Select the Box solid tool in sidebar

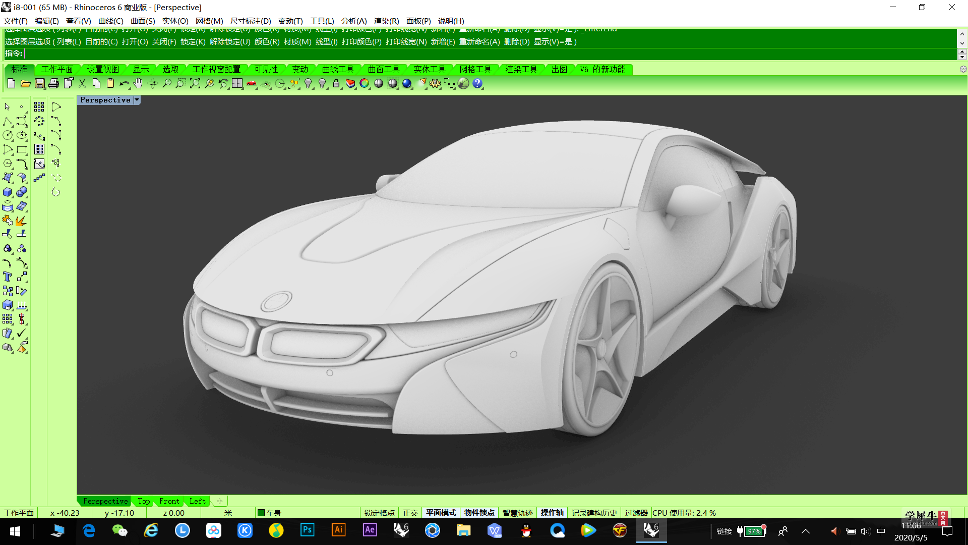tap(8, 192)
